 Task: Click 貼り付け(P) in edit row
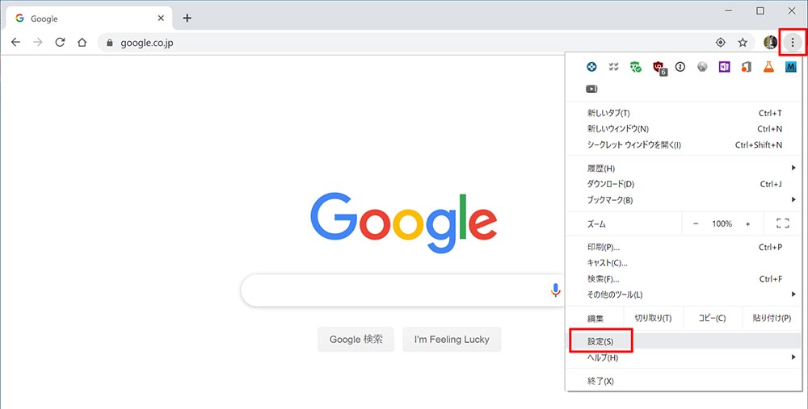tap(772, 319)
